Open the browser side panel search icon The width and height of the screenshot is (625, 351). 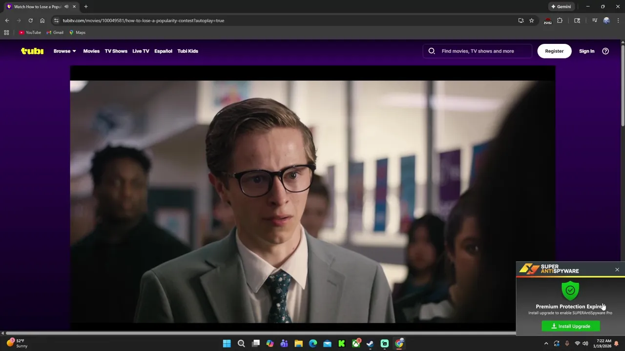pos(577,20)
